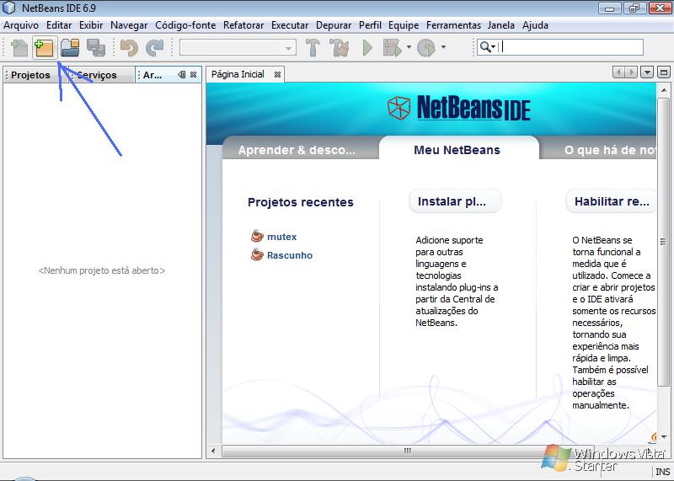This screenshot has height=481, width=674.
Task: Click the INS indicator in status bar
Action: [x=662, y=472]
